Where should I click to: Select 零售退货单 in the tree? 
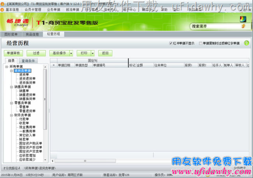pyautogui.click(x=27, y=111)
